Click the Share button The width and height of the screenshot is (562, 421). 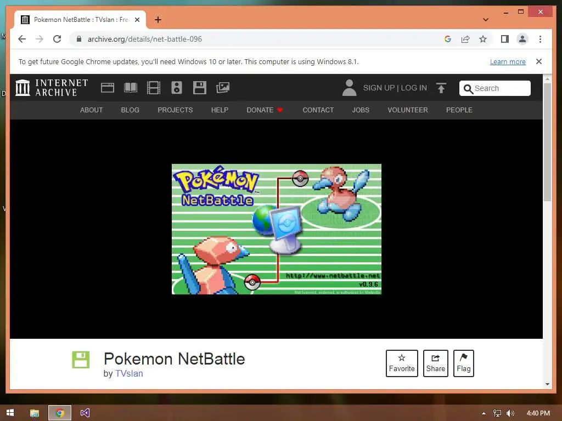435,363
